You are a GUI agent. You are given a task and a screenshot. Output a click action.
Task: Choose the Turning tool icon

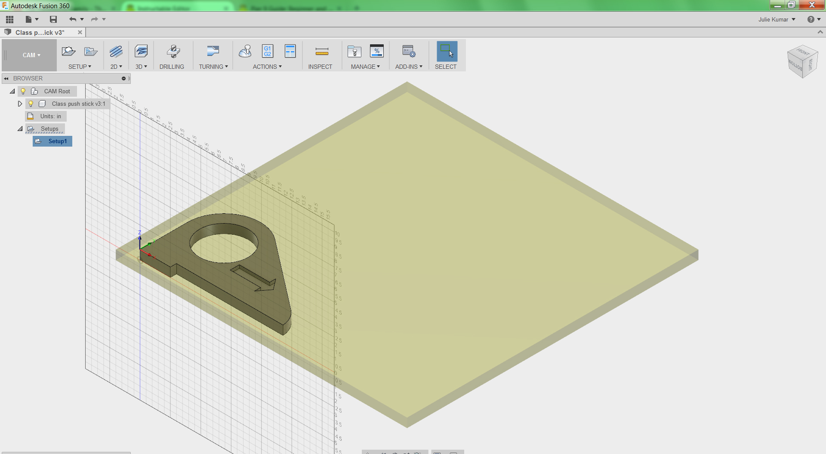point(213,52)
